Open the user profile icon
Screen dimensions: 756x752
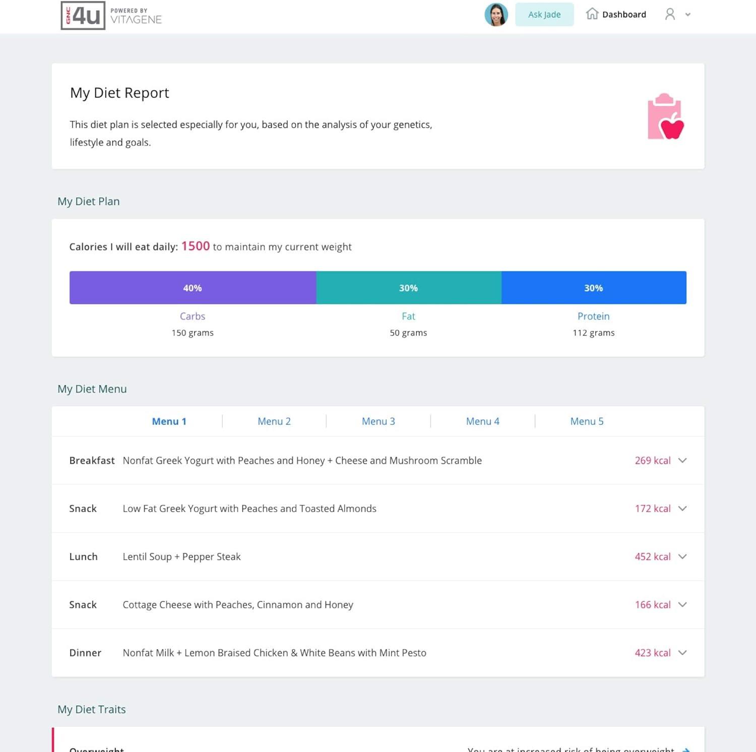[670, 14]
